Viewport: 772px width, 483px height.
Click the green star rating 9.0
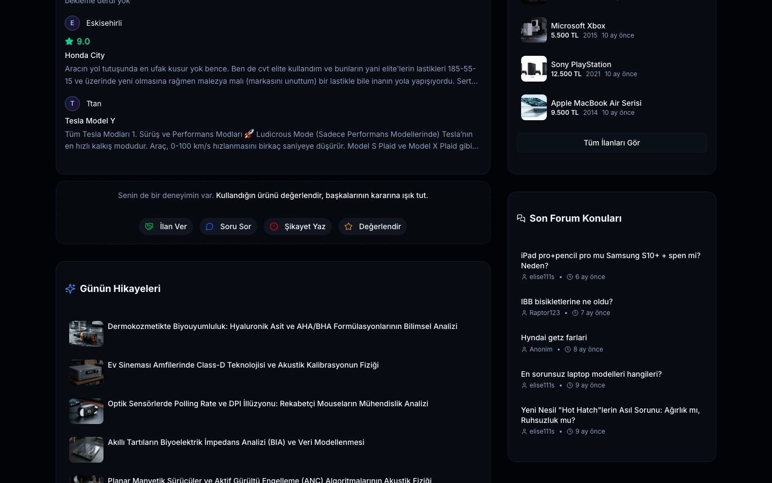[78, 41]
